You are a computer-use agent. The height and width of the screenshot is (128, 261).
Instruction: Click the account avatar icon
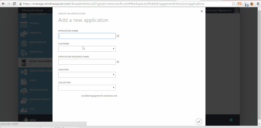[x=237, y=10]
